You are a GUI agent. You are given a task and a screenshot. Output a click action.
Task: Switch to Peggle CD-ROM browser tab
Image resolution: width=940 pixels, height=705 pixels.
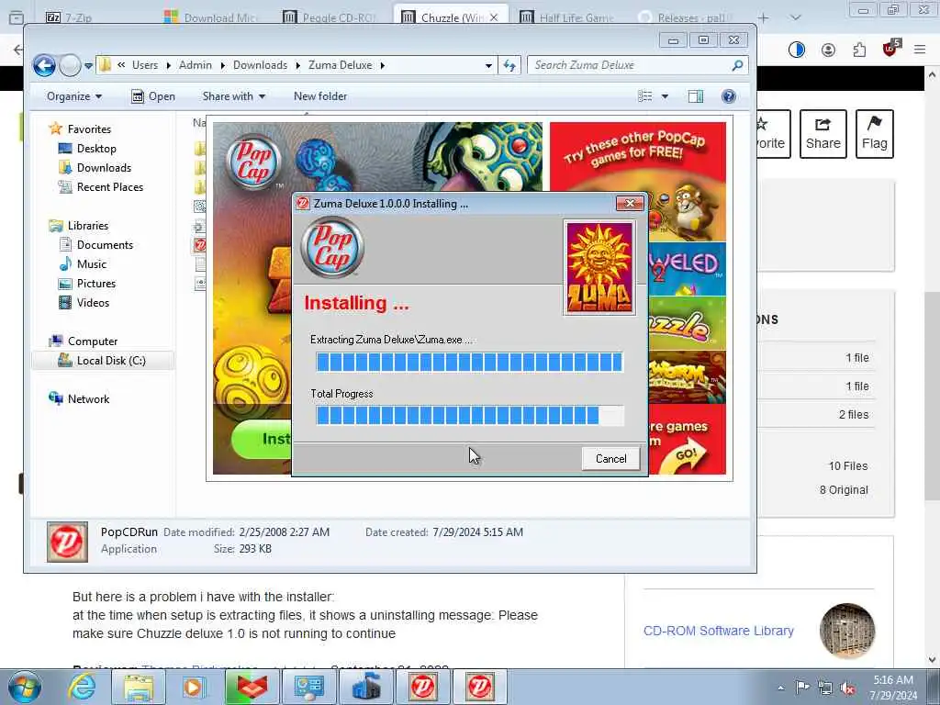pyautogui.click(x=331, y=17)
